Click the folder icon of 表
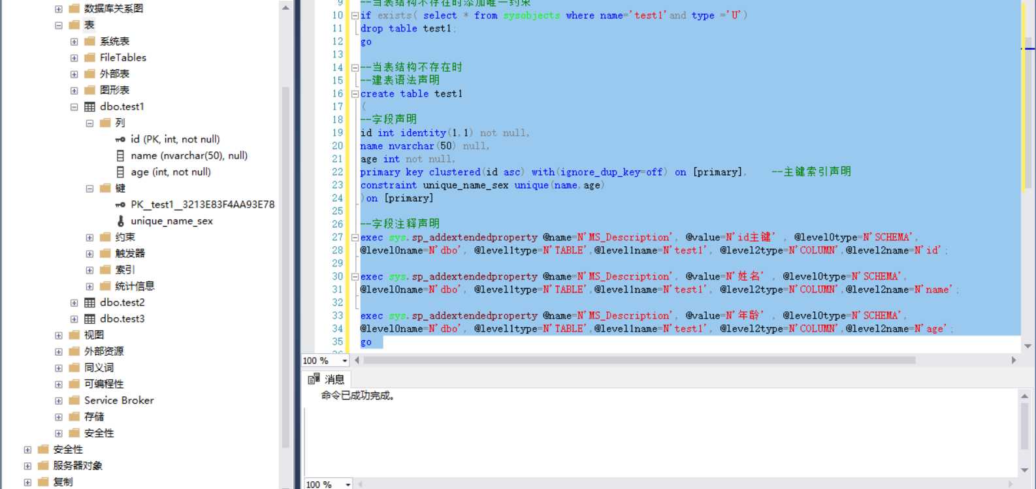Screen dimensions: 1036x489 [x=74, y=25]
